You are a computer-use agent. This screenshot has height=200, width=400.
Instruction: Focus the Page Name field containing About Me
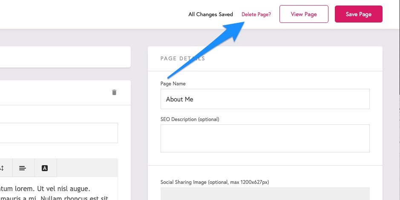pyautogui.click(x=265, y=99)
